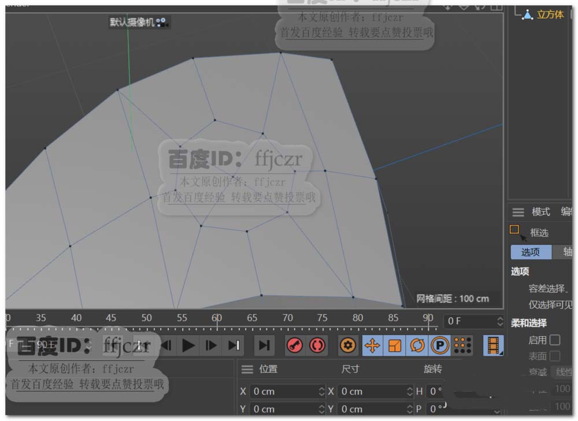This screenshot has width=578, height=421.
Task: Open the 模式 menu in attribute manager
Action: point(541,212)
